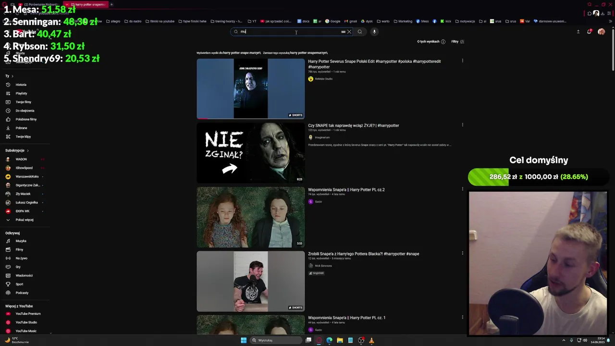Open the WarszawskiKoks channel
The height and width of the screenshot is (346, 615).
coord(27,176)
